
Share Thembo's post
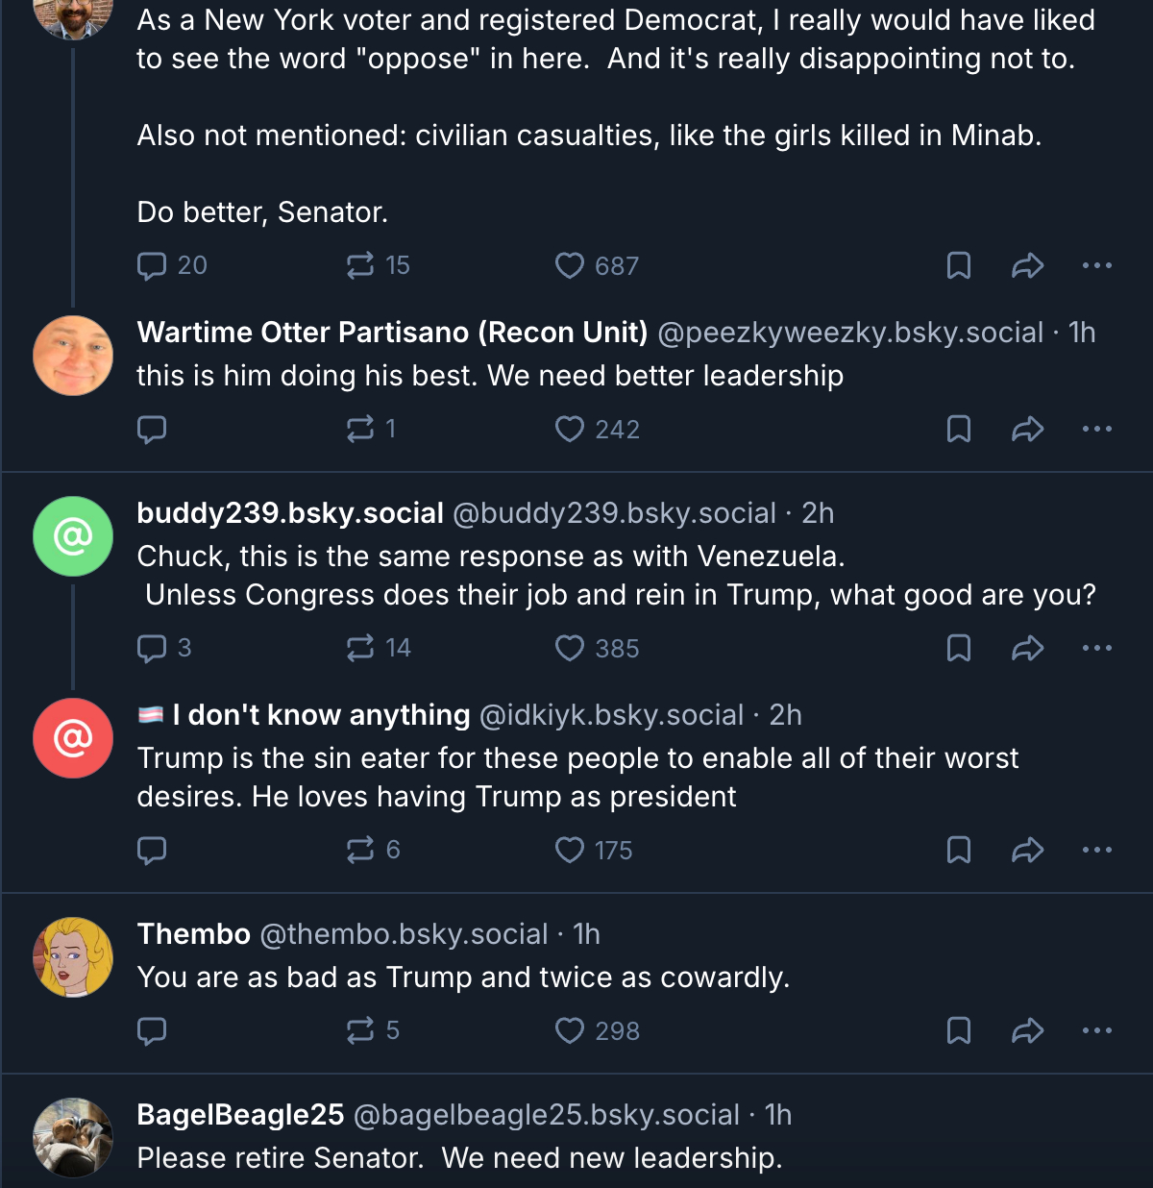click(x=1027, y=1030)
